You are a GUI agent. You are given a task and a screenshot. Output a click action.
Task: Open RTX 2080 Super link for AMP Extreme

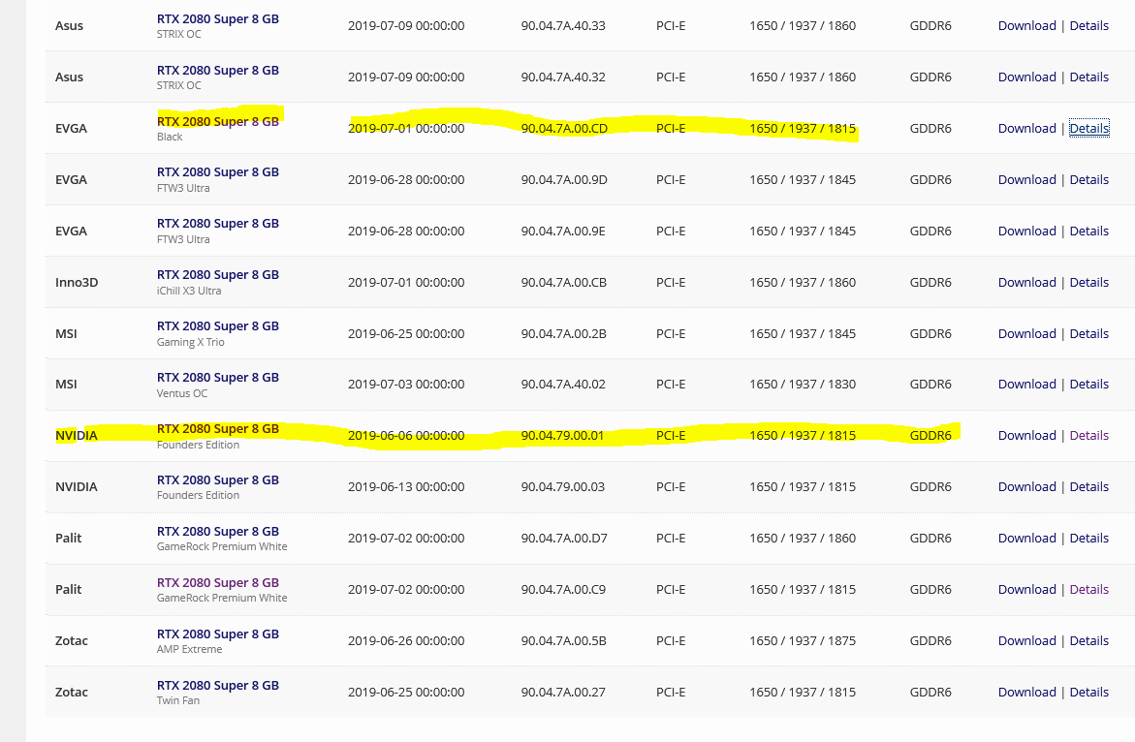(218, 635)
